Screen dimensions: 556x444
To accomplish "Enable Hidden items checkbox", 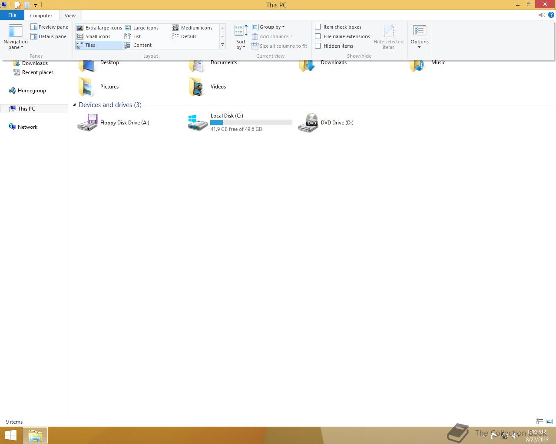I will pos(318,46).
